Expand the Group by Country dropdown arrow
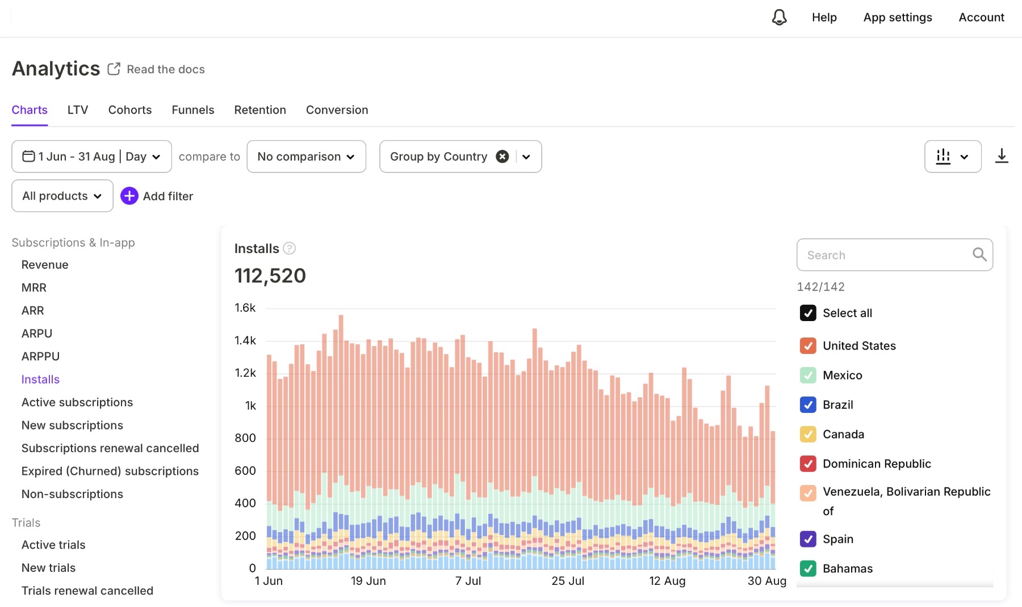The height and width of the screenshot is (607, 1022). [526, 157]
